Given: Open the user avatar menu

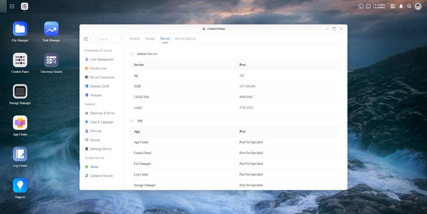Looking at the screenshot, I should click(x=418, y=7).
